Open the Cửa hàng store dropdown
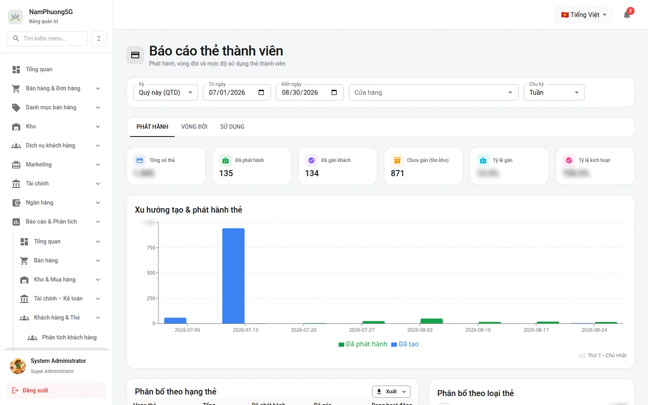The image size is (648, 405). coord(434,92)
